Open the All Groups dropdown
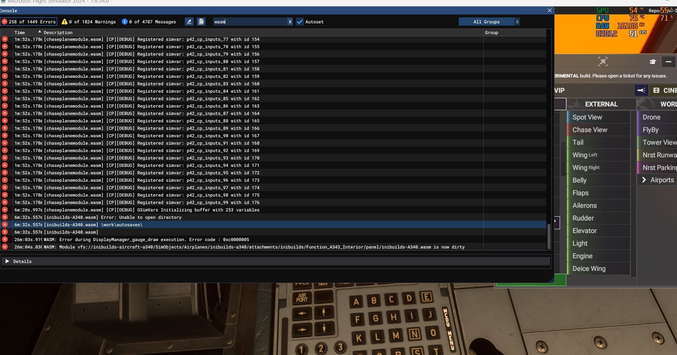This screenshot has height=355, width=677. click(486, 22)
